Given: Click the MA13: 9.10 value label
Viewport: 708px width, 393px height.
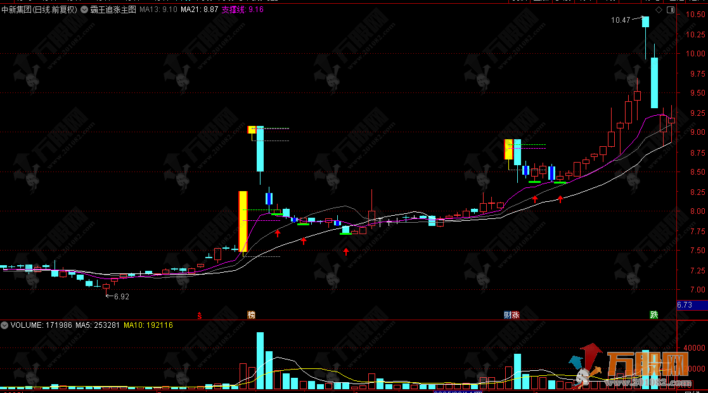Looking at the screenshot, I should [158, 9].
